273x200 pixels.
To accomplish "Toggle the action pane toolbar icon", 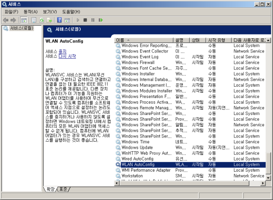I will pos(67,20).
